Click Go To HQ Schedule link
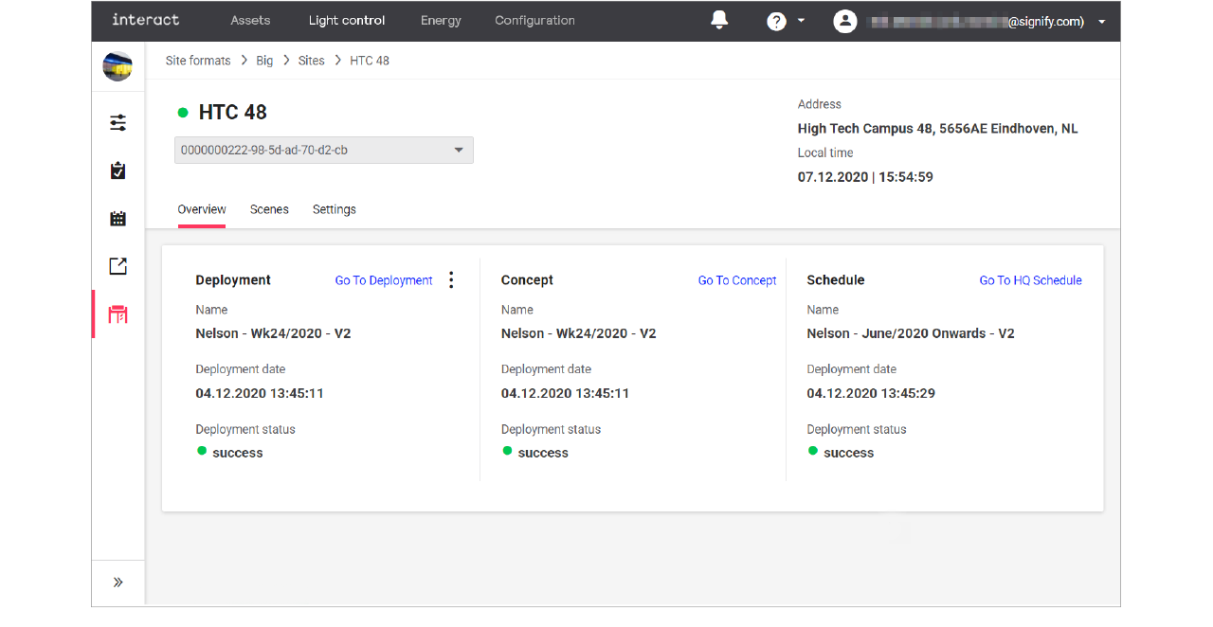The height and width of the screenshot is (627, 1213). 1031,279
